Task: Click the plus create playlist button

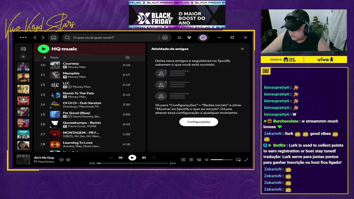Action: (23, 57)
